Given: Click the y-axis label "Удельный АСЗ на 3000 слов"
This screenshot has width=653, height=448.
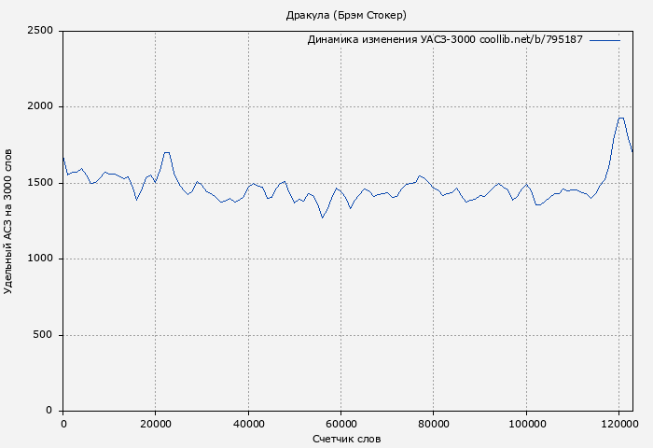Looking at the screenshot, I should coord(9,221).
